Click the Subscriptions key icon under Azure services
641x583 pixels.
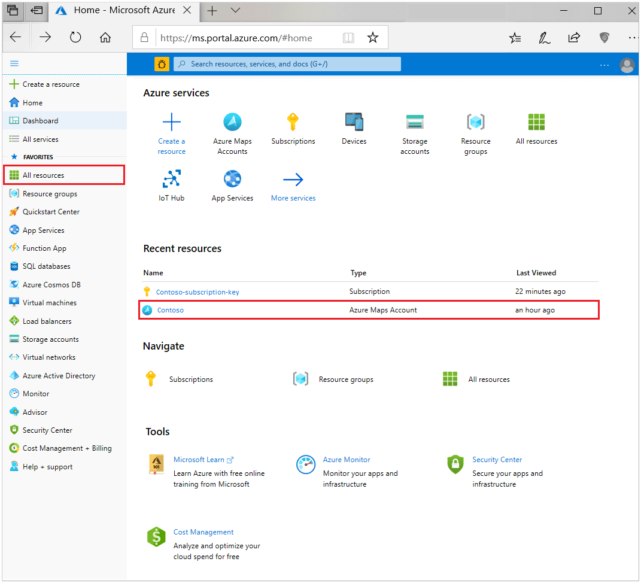(x=293, y=122)
